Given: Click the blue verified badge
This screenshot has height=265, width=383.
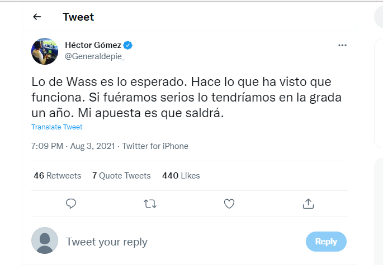Looking at the screenshot, I should [128, 45].
